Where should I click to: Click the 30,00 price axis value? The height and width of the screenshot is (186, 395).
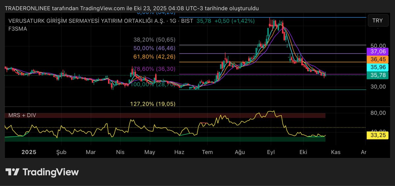[378, 87]
